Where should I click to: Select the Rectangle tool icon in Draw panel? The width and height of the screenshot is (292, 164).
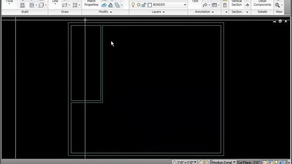coord(65,5)
